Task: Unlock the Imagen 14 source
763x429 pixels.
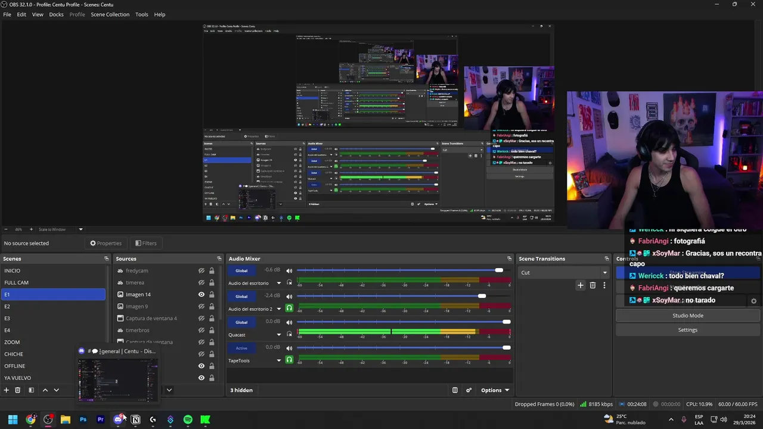Action: (x=212, y=294)
